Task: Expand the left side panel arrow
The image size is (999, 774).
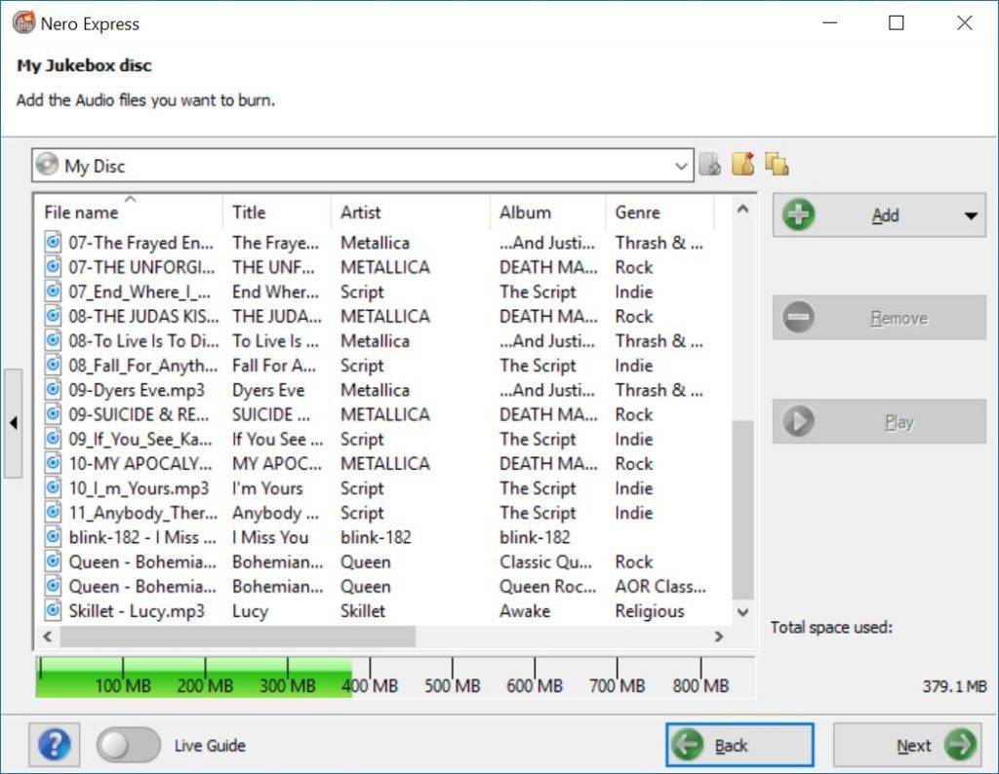Action: pyautogui.click(x=13, y=423)
